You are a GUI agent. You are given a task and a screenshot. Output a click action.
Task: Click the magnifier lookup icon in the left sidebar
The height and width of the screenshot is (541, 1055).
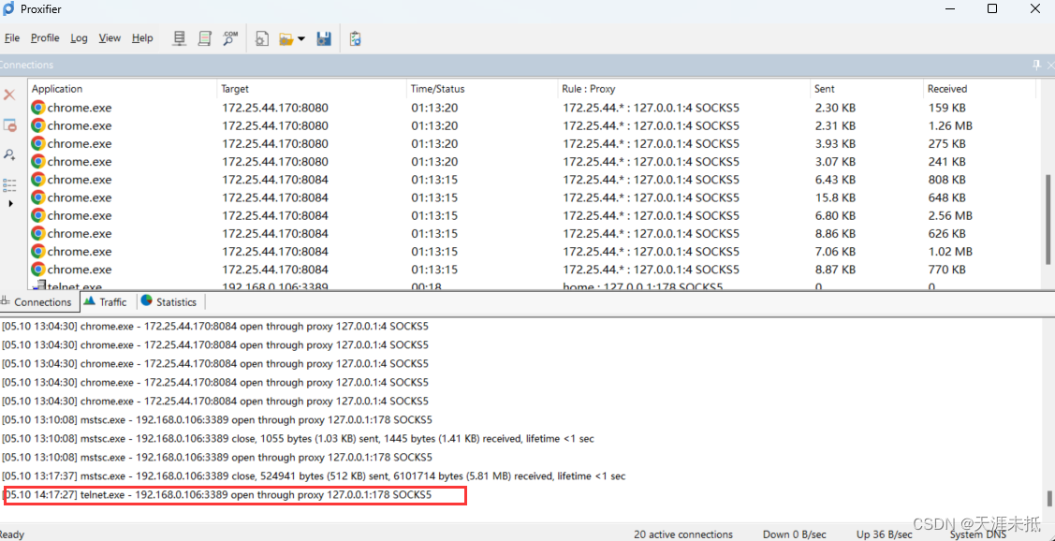9,154
